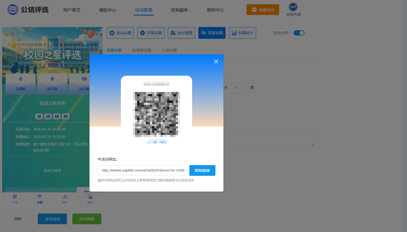Click hint text about 公众号自定义菜单
Viewport: 407px width, 232px height.
pyautogui.click(x=146, y=180)
